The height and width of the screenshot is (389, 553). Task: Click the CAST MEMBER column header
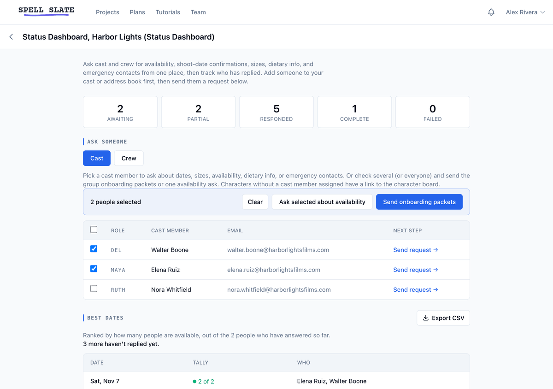click(170, 230)
